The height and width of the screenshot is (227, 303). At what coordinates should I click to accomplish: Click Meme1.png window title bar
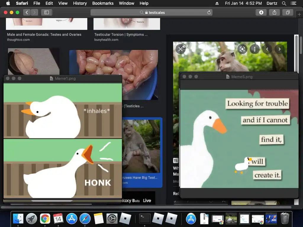tap(63, 79)
